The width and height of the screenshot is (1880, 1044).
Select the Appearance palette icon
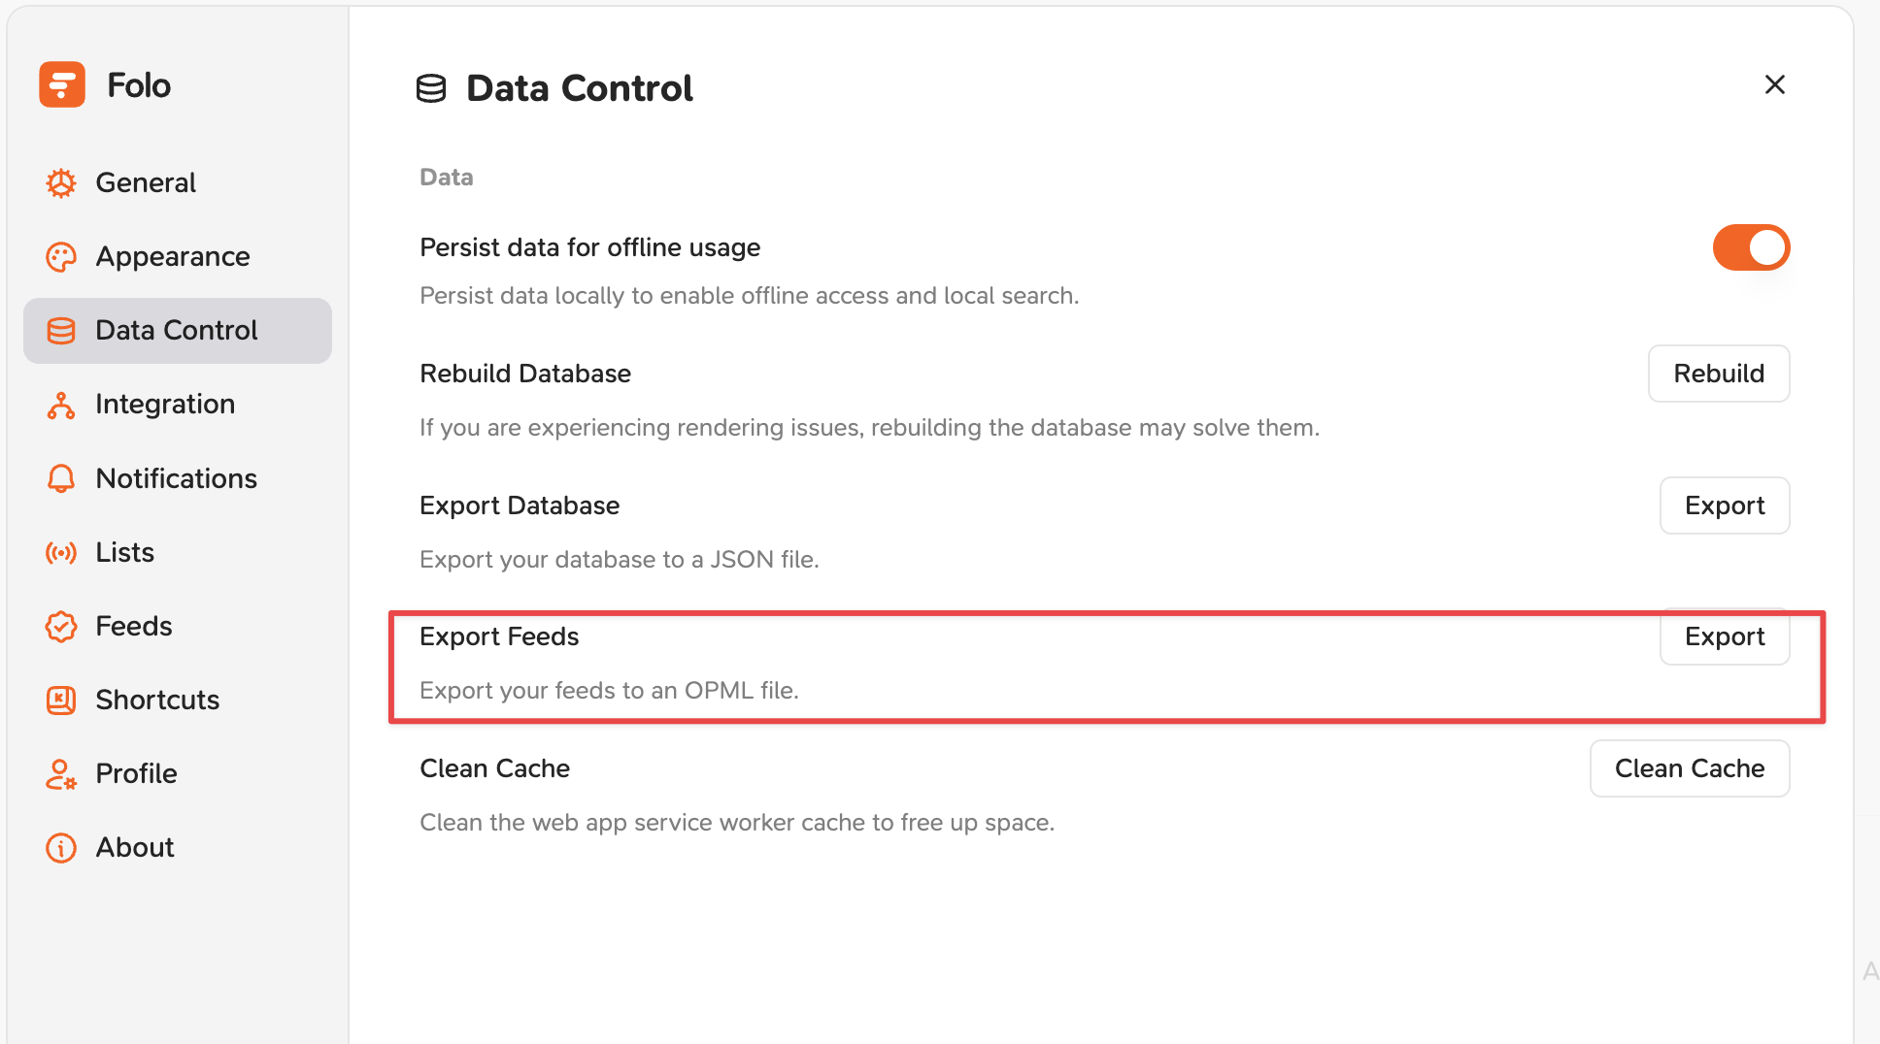61,257
